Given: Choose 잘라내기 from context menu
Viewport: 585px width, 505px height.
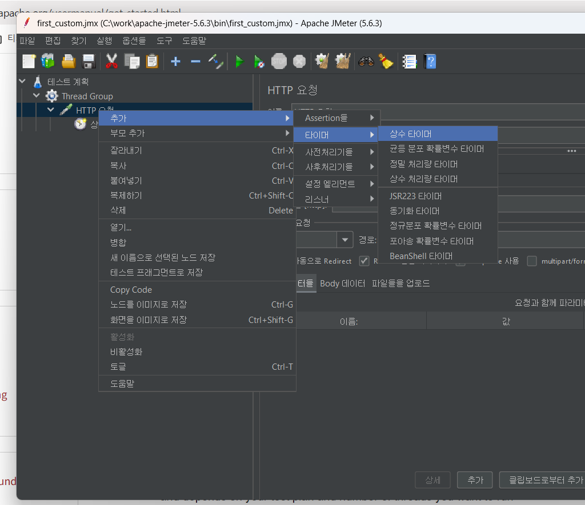Looking at the screenshot, I should 197,150.
